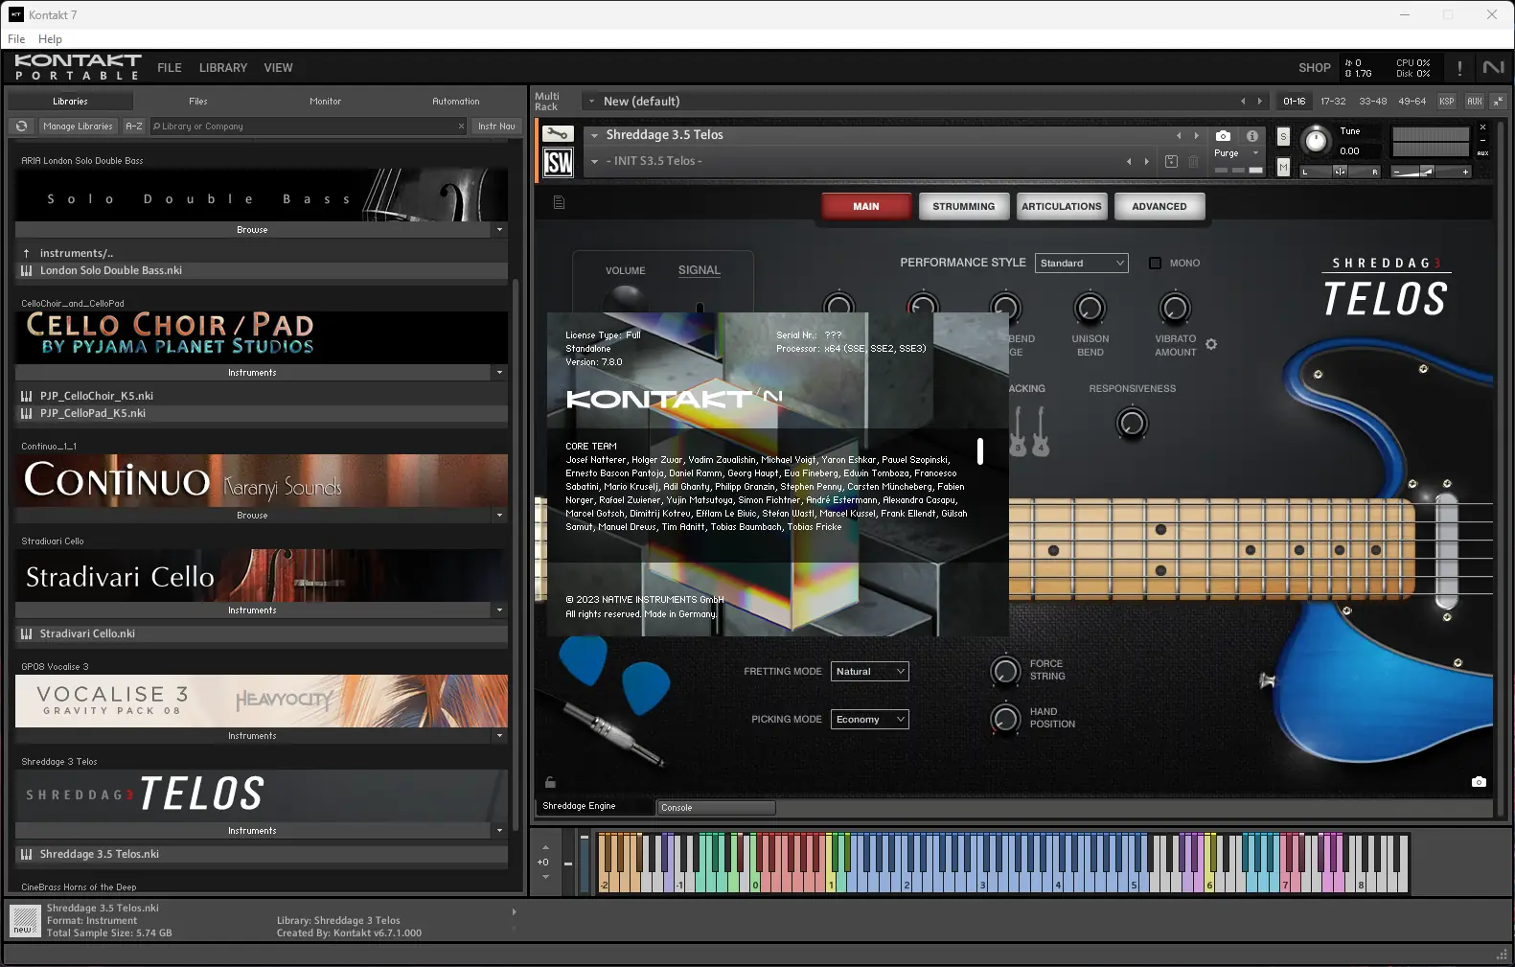Open the STRUMMING page
The height and width of the screenshot is (967, 1515).
click(x=963, y=206)
